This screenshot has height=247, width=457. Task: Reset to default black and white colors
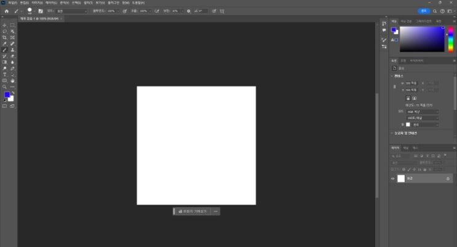click(5, 101)
